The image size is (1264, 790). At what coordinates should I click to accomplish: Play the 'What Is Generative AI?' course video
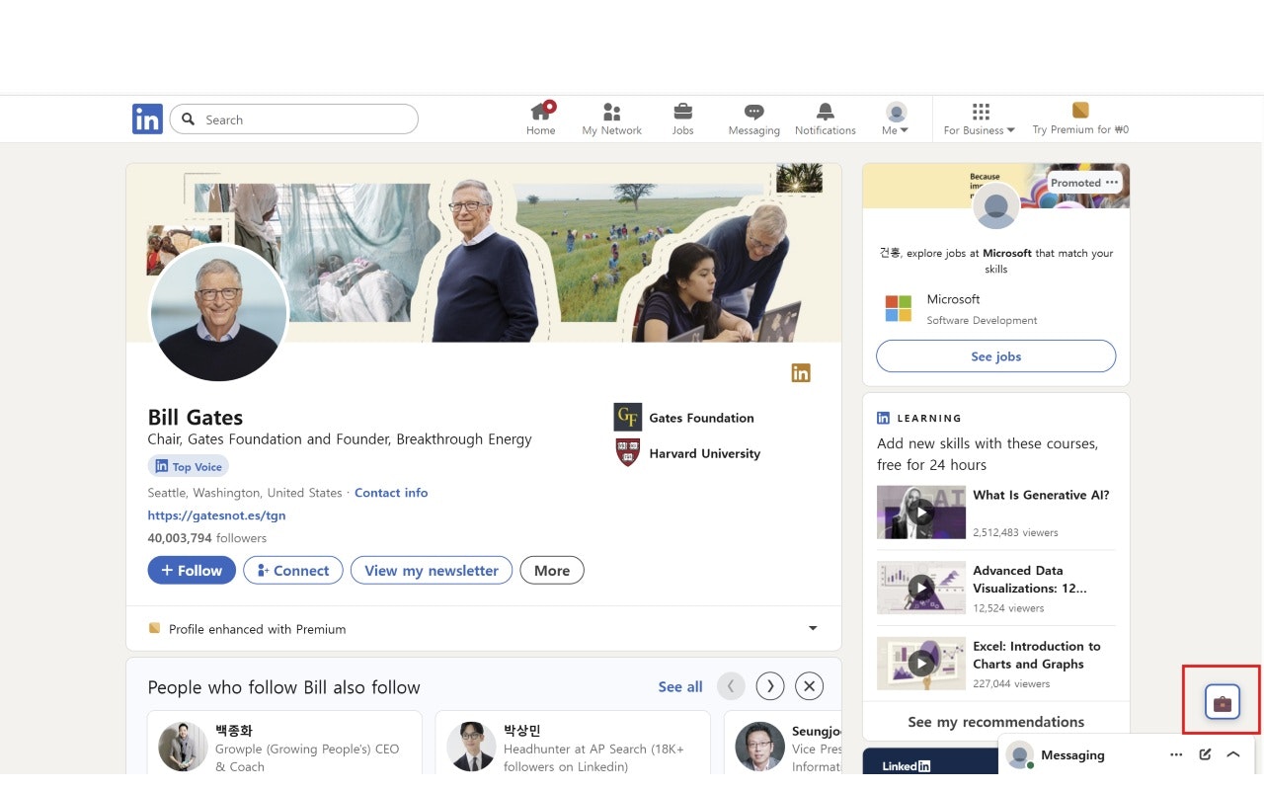click(x=920, y=512)
